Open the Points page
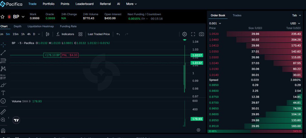306x138 pixels. click(65, 4)
